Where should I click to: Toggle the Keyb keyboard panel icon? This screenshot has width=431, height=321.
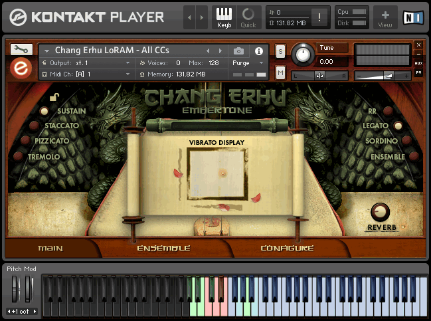[224, 17]
